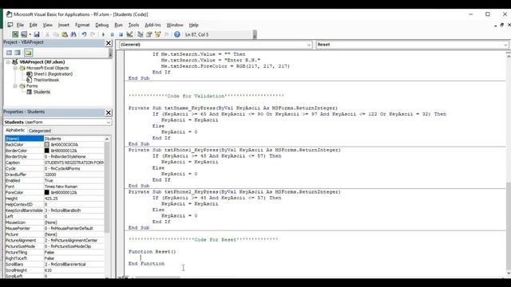Toggle Folders icon in Project panel
Image resolution: width=511 pixels, height=287 pixels.
click(x=29, y=53)
